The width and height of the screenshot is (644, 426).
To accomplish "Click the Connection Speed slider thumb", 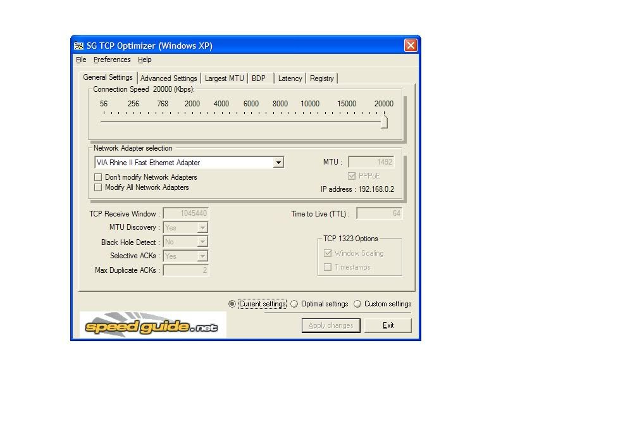I will tap(384, 122).
